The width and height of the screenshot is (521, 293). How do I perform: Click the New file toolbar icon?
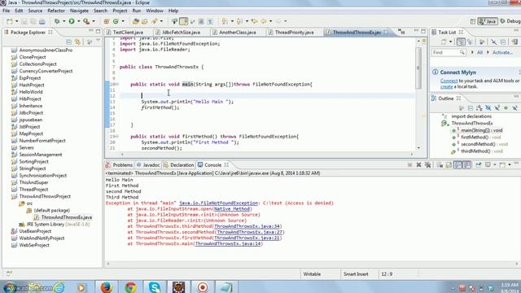10,21
